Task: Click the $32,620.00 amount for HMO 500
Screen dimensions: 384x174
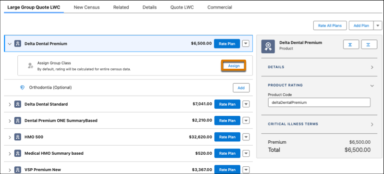Action: [x=200, y=137]
